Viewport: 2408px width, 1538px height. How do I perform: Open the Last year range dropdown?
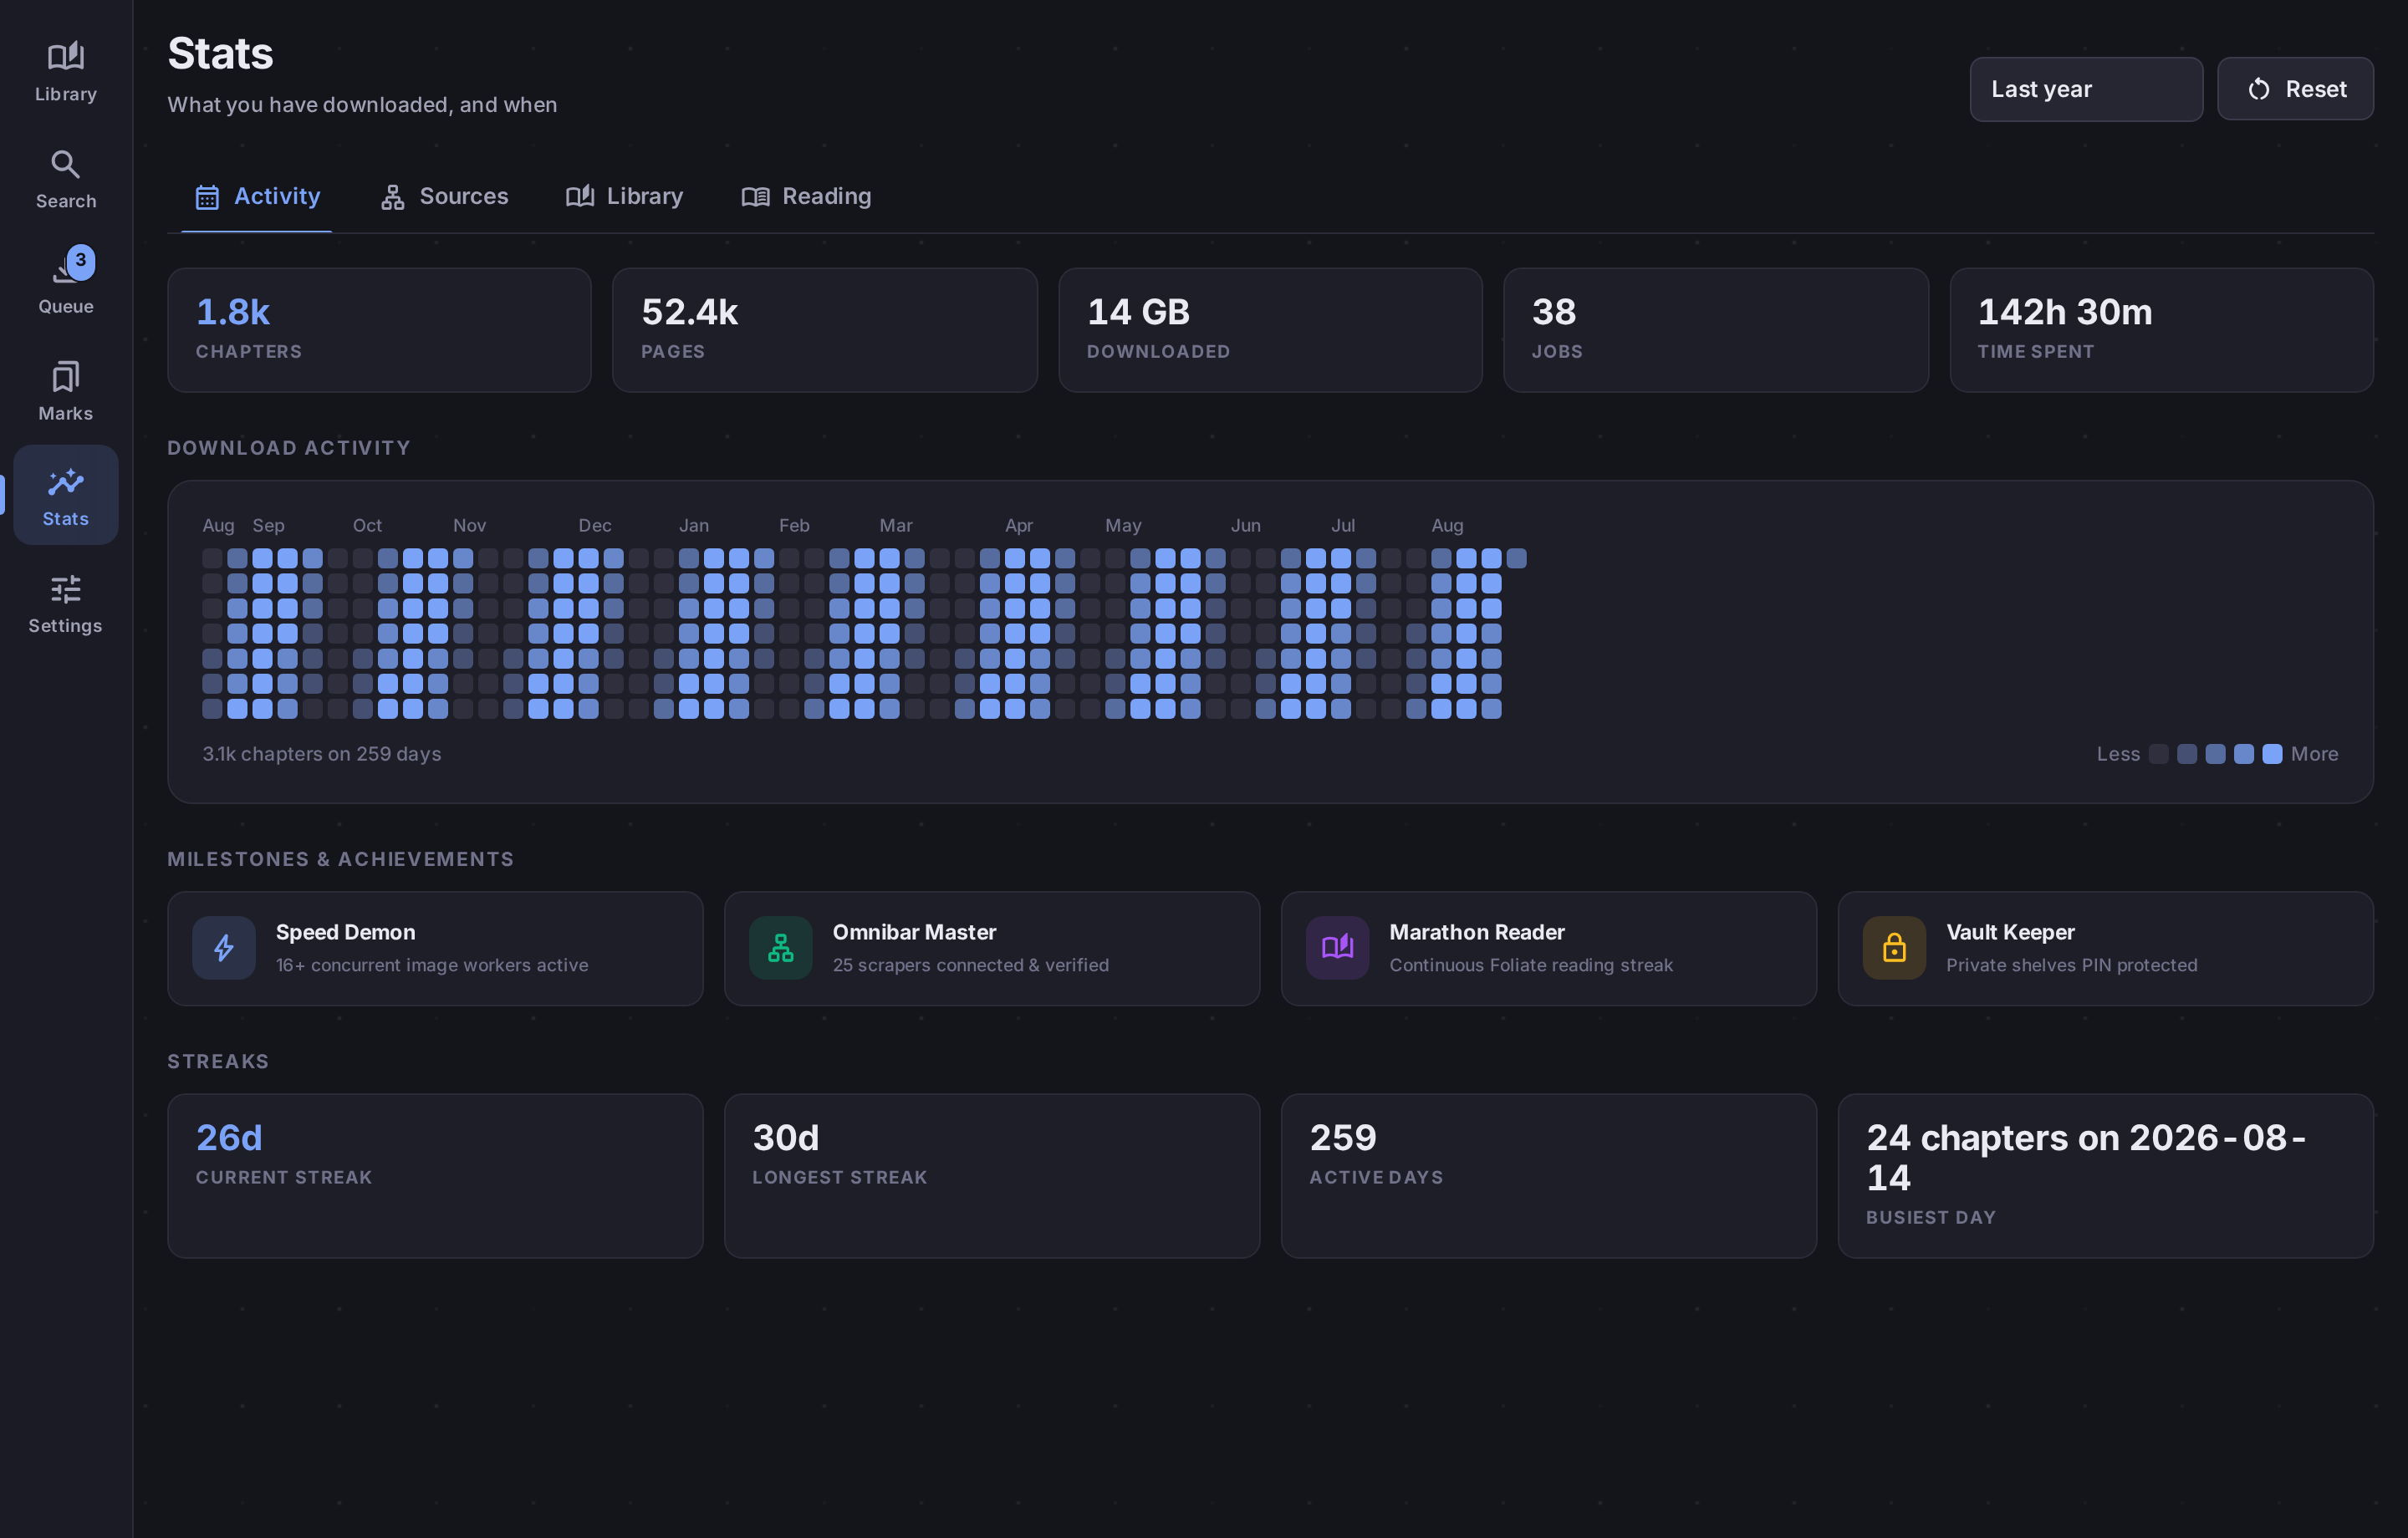(2086, 89)
